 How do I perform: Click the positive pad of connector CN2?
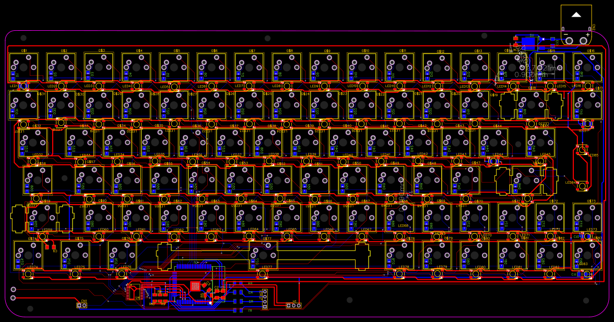click(x=583, y=41)
